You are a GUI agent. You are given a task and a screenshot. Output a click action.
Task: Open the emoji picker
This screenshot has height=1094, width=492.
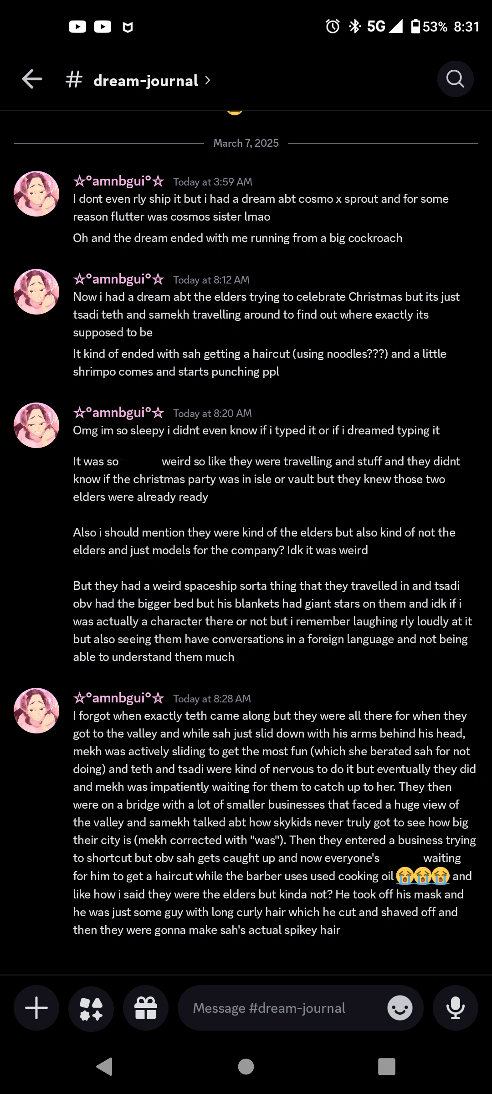(x=399, y=1008)
